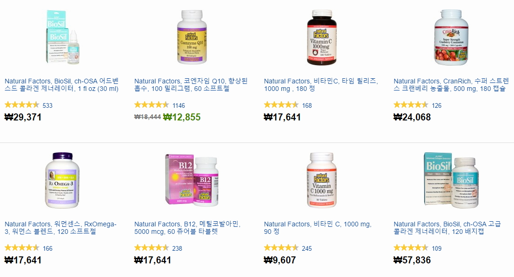Open the BioSil 120 배지캡 title link
The height and width of the screenshot is (277, 514).
[x=447, y=228]
